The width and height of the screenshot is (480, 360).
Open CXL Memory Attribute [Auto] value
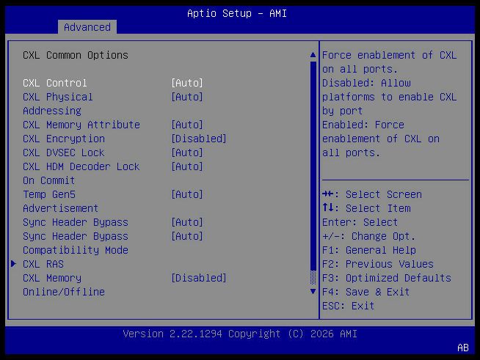pos(187,125)
